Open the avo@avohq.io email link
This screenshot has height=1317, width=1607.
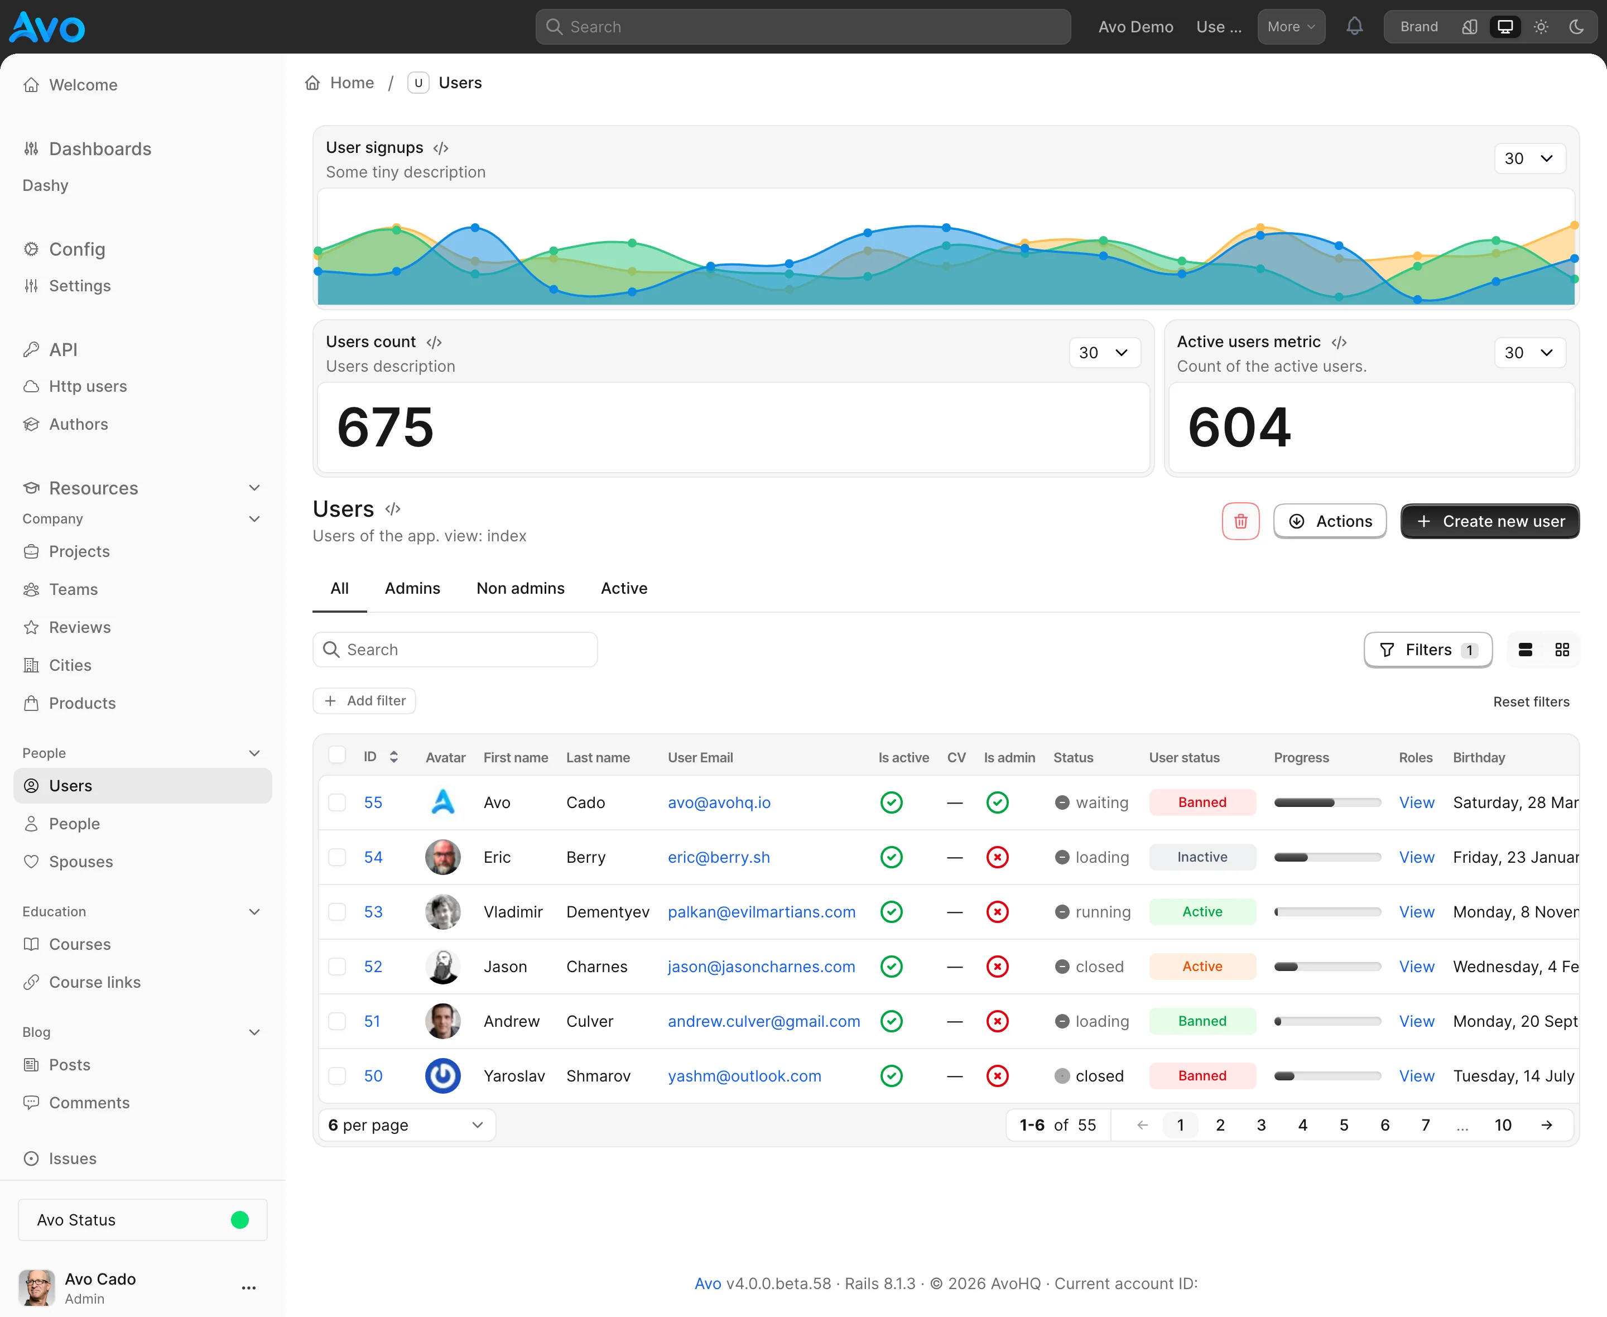pos(719,802)
